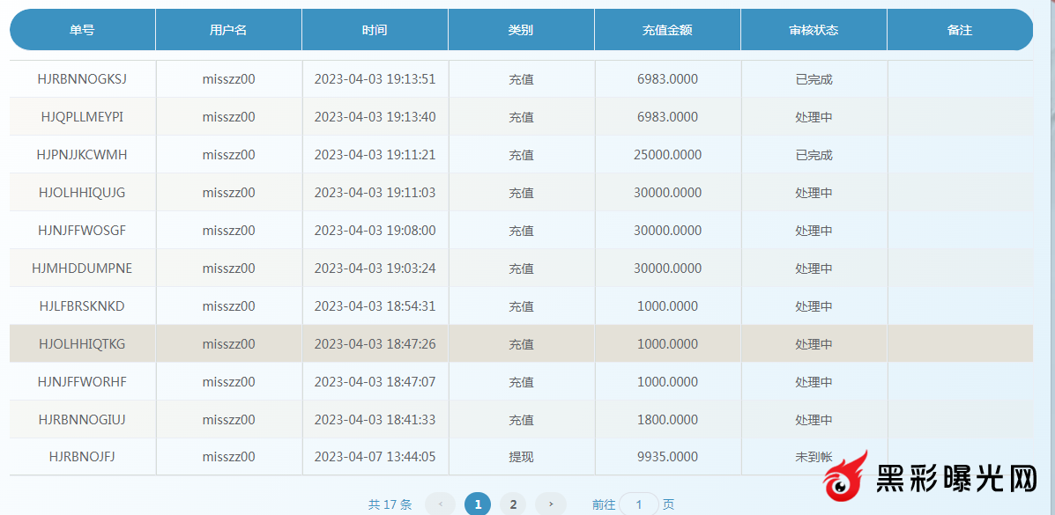The image size is (1055, 515).
Task: Click the previous page arrow
Action: click(440, 504)
